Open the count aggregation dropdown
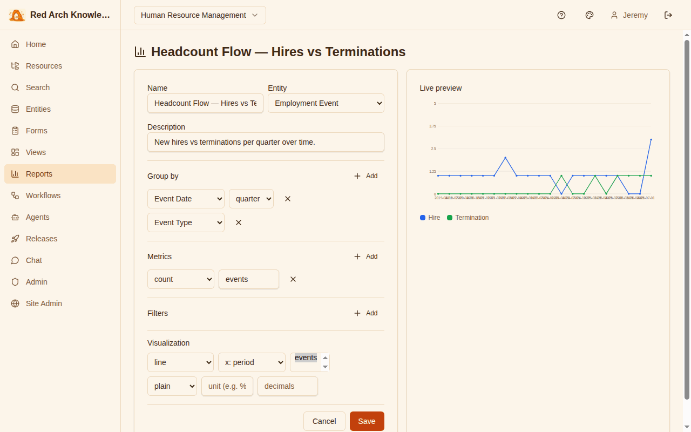The image size is (691, 432). pyautogui.click(x=181, y=279)
